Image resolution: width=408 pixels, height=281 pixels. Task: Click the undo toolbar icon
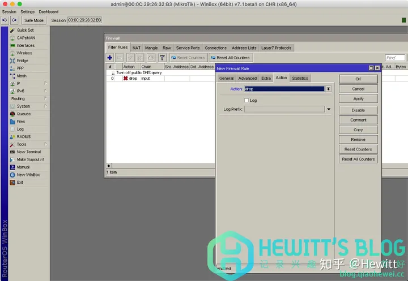[x=5, y=20]
